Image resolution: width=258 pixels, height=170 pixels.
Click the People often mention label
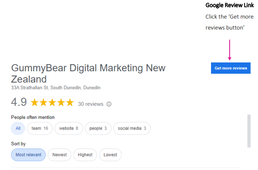click(33, 117)
